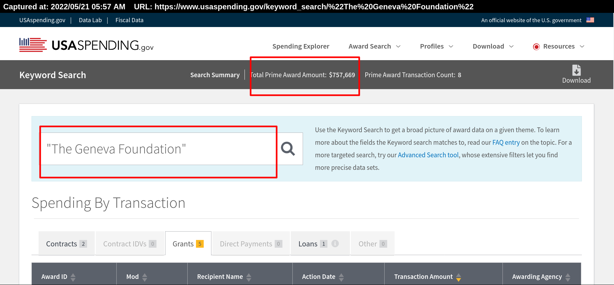The height and width of the screenshot is (285, 614).
Task: Sort by Transaction Amount column arrows
Action: [x=458, y=277]
